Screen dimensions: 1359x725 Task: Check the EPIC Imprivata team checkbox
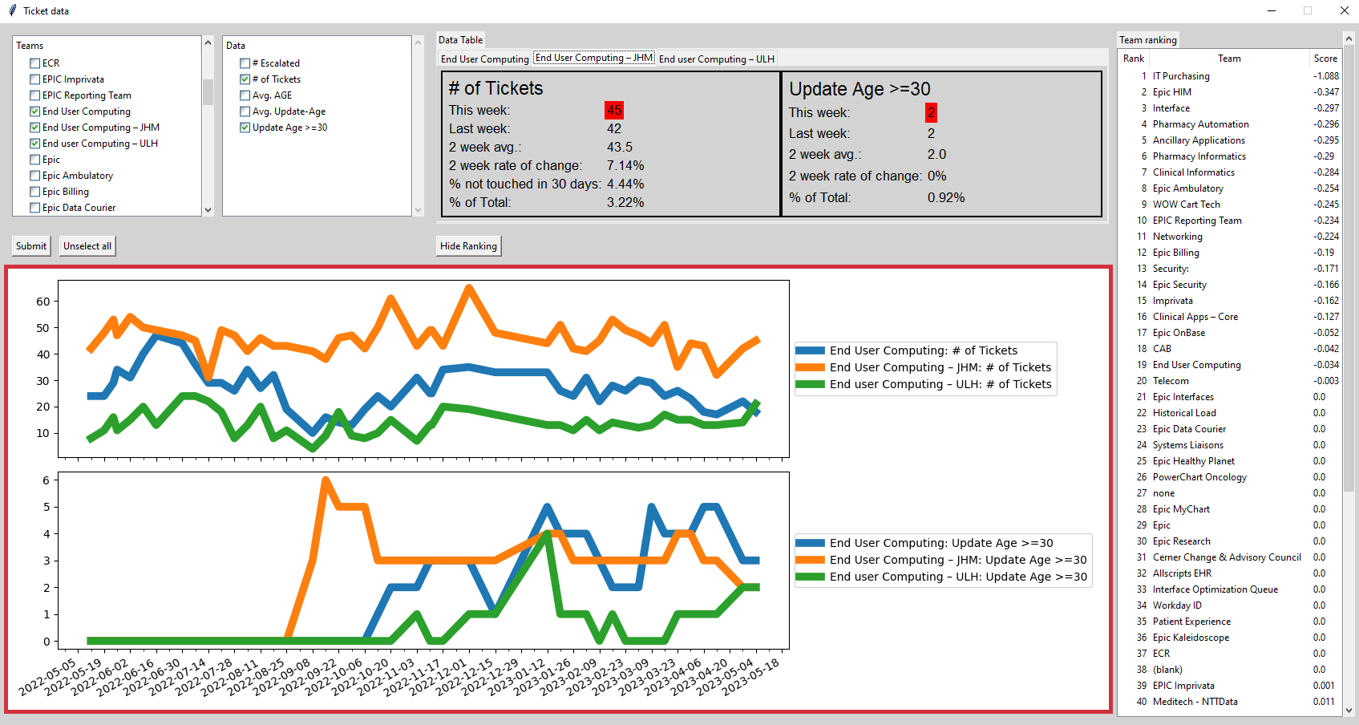[34, 79]
